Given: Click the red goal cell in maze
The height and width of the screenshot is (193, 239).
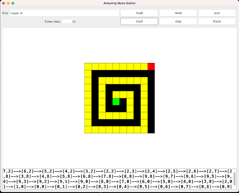Looking at the screenshot, I should (x=151, y=67).
